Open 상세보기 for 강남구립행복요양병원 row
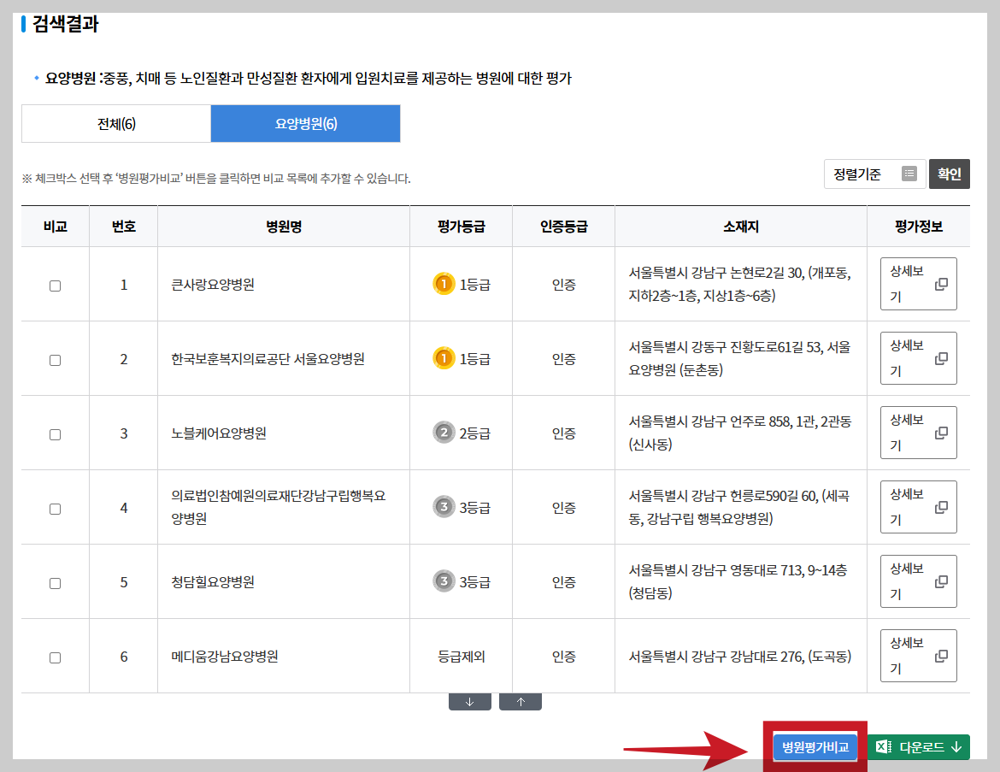1000x772 pixels. click(x=918, y=507)
